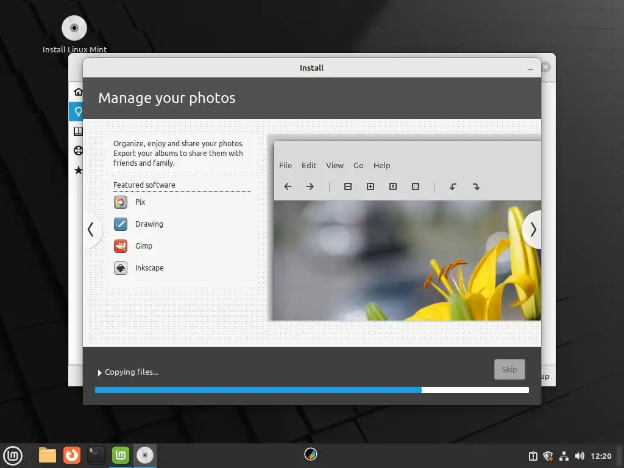624x468 pixels.
Task: Click the Install title bar text
Action: (x=311, y=68)
